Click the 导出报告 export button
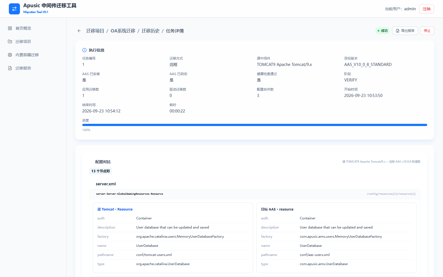Viewport: 443px width, 277px height. pos(405,31)
